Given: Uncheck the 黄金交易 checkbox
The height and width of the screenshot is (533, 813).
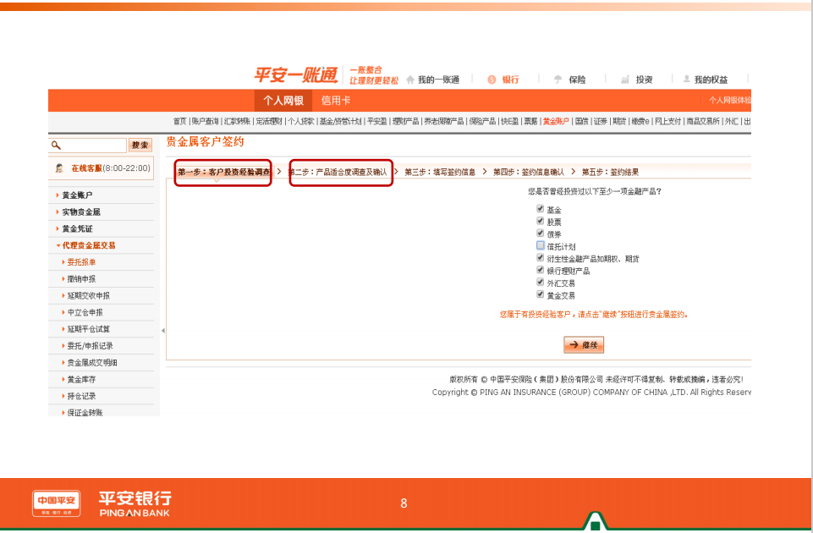Looking at the screenshot, I should pos(541,294).
